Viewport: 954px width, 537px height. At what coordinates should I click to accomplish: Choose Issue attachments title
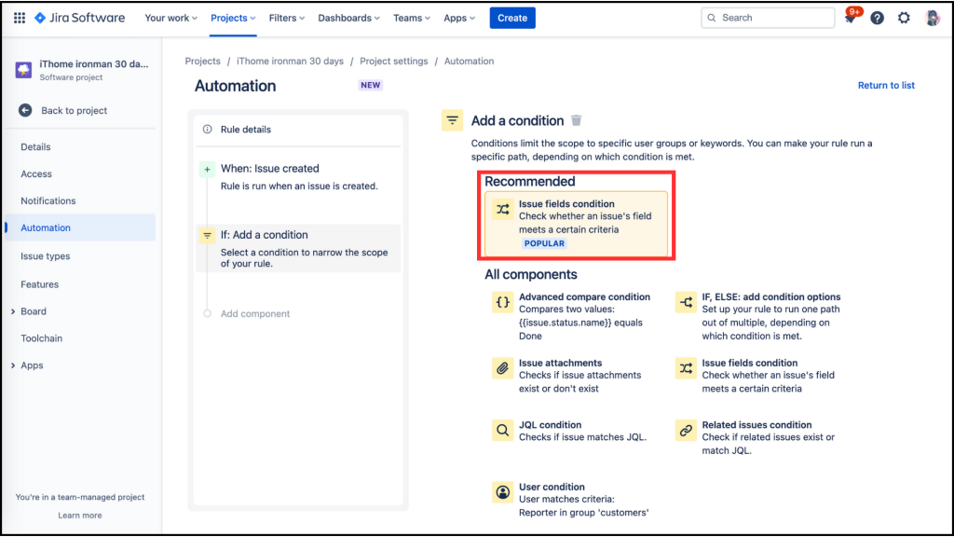[x=560, y=363]
